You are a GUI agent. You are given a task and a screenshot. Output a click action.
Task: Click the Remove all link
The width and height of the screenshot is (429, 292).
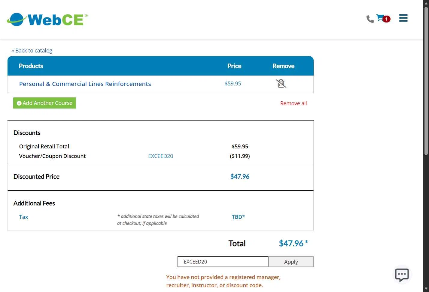[x=293, y=103]
